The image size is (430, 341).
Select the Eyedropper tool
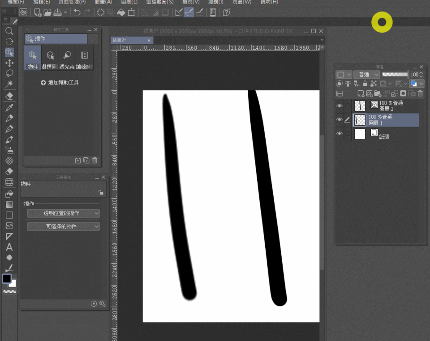[x=9, y=108]
